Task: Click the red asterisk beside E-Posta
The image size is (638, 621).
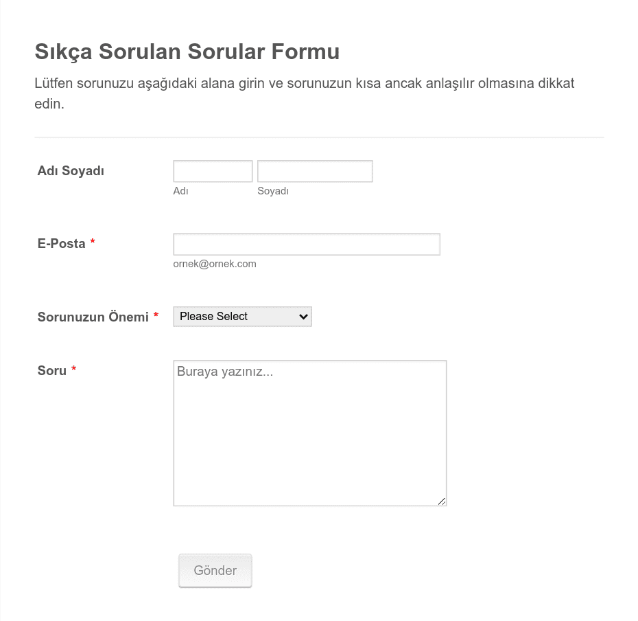Action: click(x=93, y=242)
